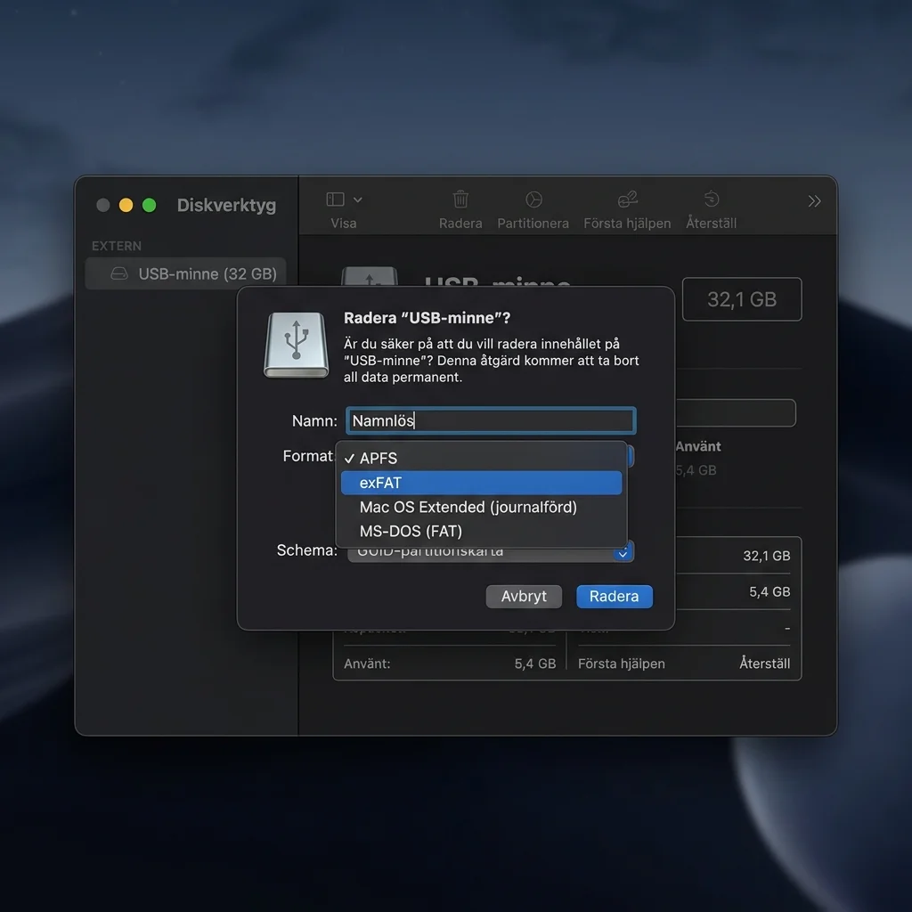Click the EXTERN sidebar section header
Screen dimensions: 912x912
pos(117,246)
